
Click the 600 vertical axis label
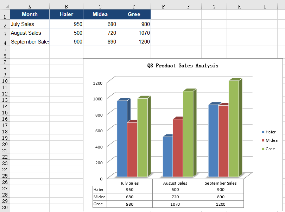click(x=99, y=131)
